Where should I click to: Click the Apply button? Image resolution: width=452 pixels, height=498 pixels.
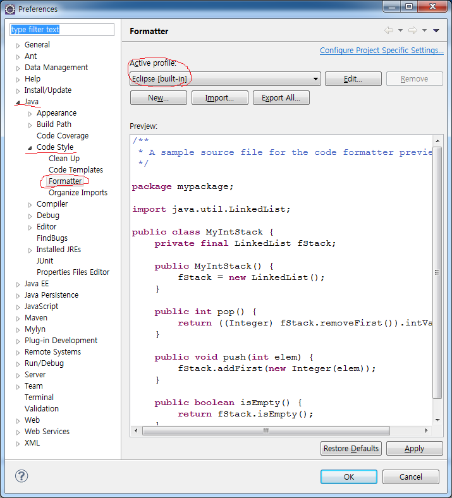point(415,449)
